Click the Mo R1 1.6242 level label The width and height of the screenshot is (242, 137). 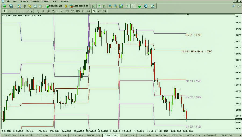(193, 35)
